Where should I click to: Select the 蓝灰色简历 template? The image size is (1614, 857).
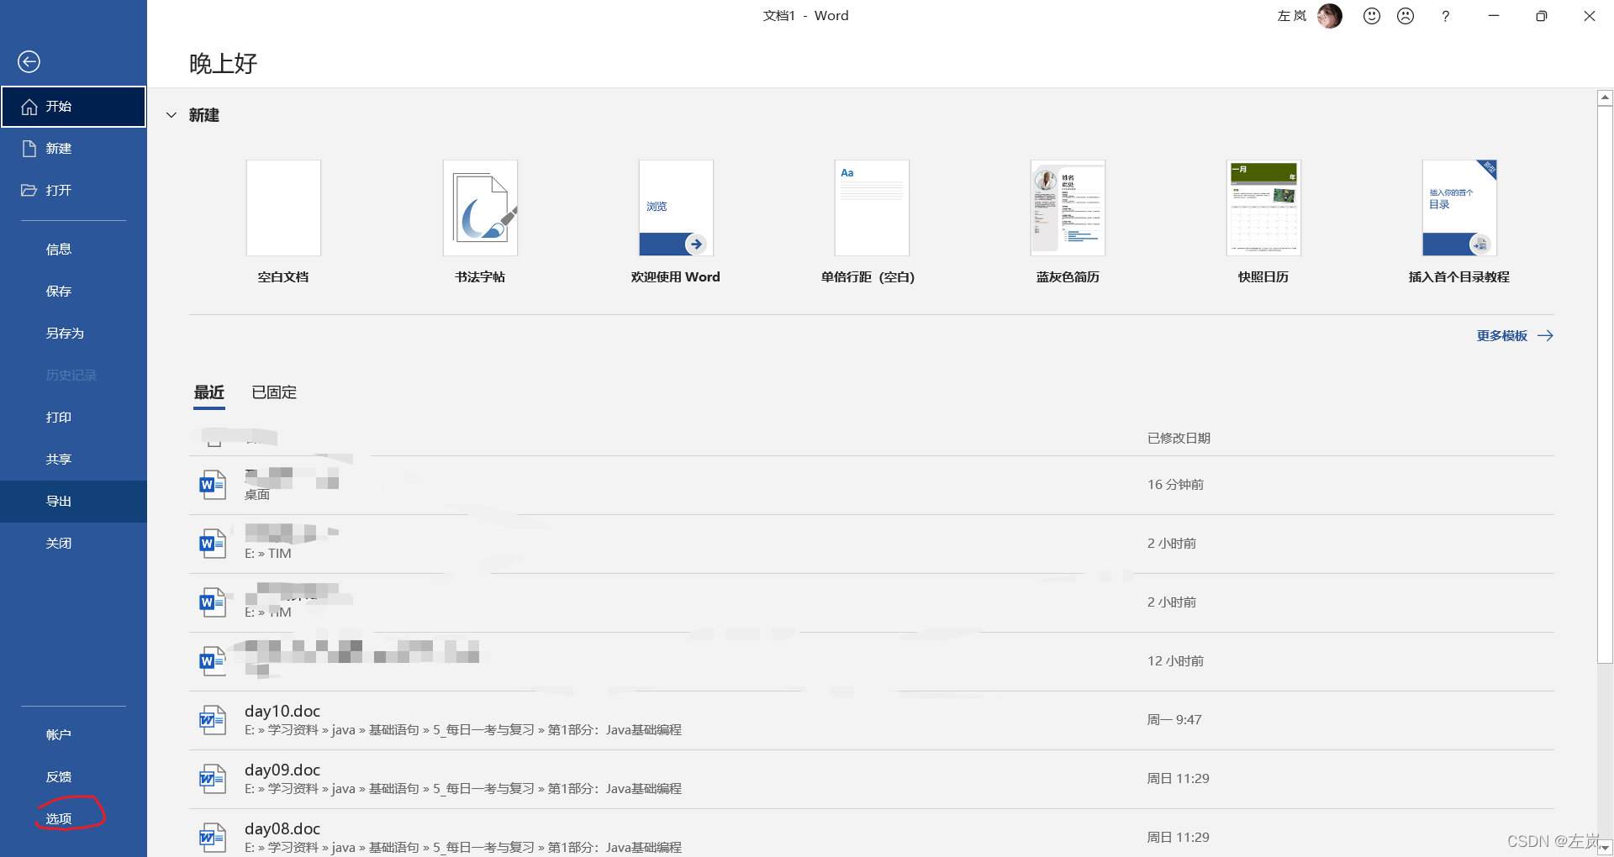(1068, 208)
